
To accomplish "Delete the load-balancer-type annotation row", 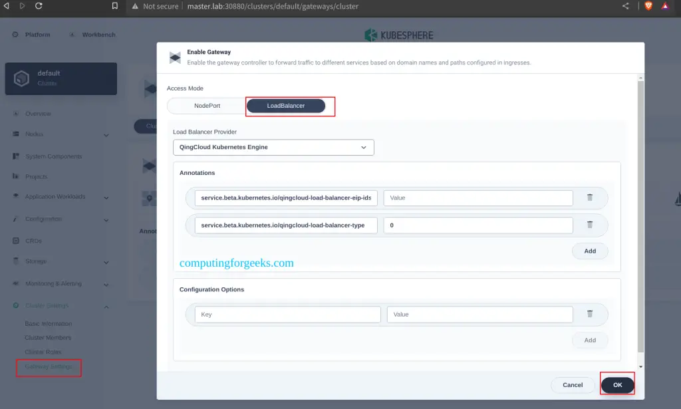I will click(590, 225).
